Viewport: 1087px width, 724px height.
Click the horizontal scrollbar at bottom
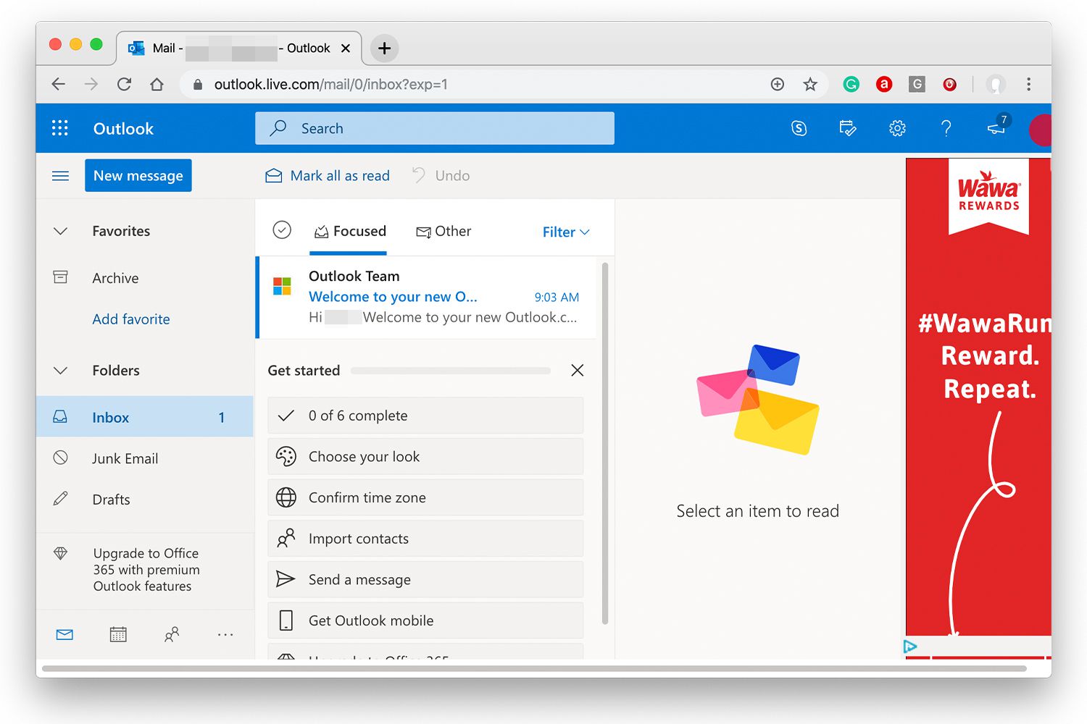click(x=534, y=668)
